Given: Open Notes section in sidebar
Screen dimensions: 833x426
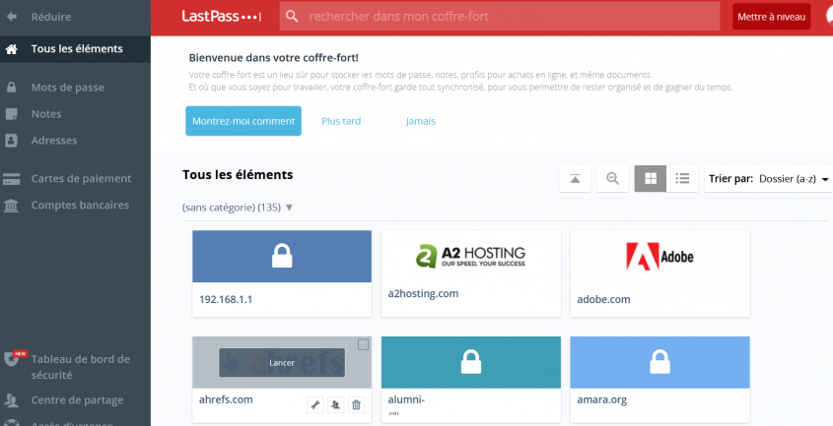Looking at the screenshot, I should coord(46,114).
